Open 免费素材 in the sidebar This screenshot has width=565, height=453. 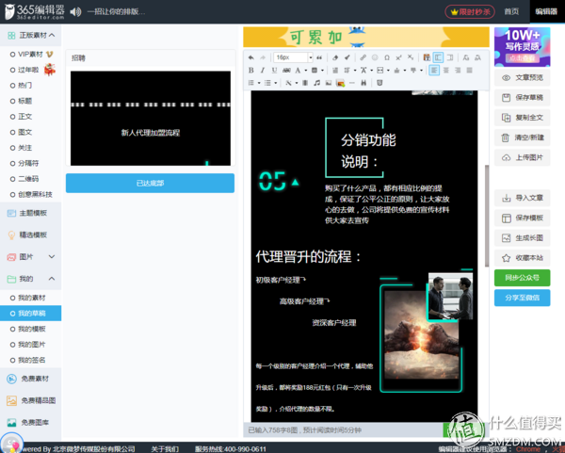click(x=31, y=379)
